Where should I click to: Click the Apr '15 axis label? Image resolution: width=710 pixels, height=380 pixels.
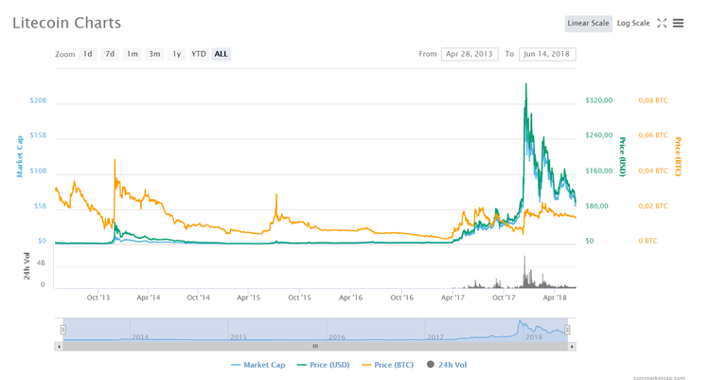pyautogui.click(x=249, y=298)
